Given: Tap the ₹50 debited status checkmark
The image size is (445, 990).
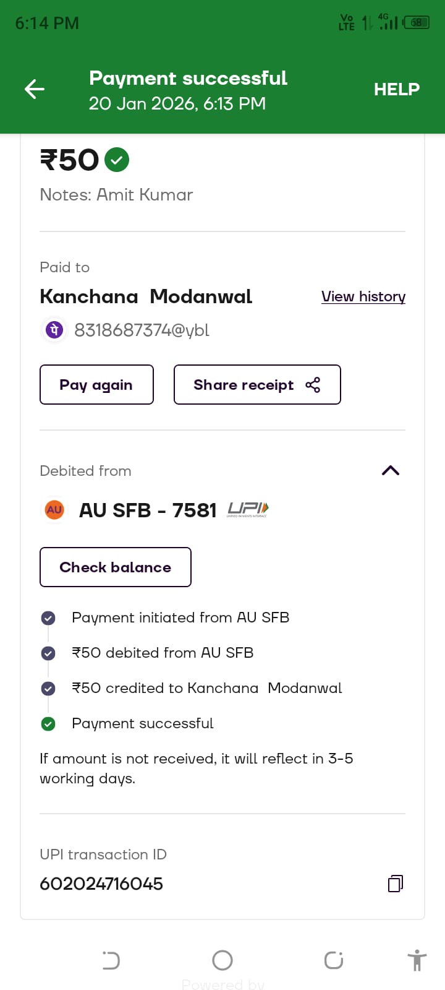Looking at the screenshot, I should [48, 653].
